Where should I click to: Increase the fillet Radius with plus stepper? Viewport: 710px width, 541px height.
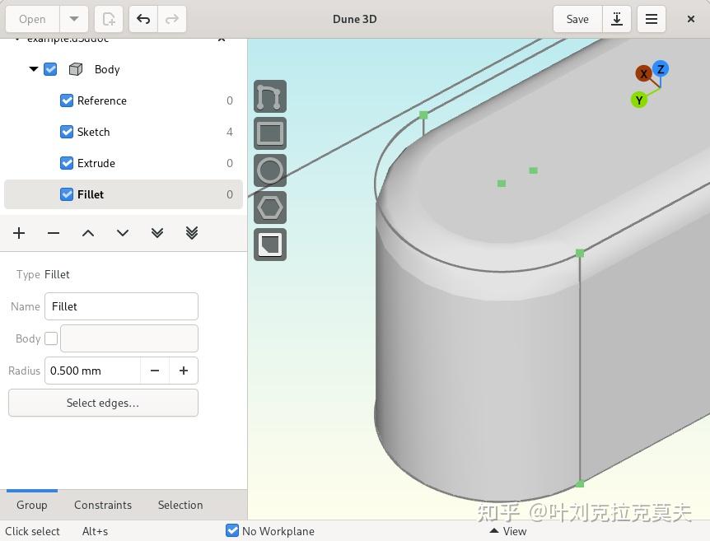(x=183, y=371)
